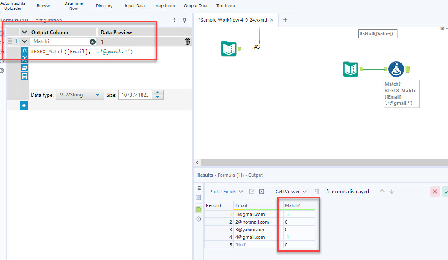This screenshot has width=448, height=260.
Task: Select the Formula tool on the canvas
Action: point(396,69)
